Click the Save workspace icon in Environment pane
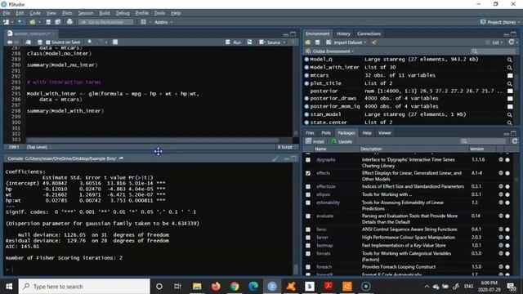The width and height of the screenshot is (523, 294). click(318, 42)
